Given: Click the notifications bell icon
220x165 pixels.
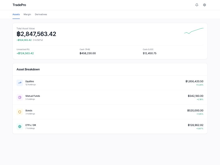Looking at the screenshot, I should [x=196, y=5].
